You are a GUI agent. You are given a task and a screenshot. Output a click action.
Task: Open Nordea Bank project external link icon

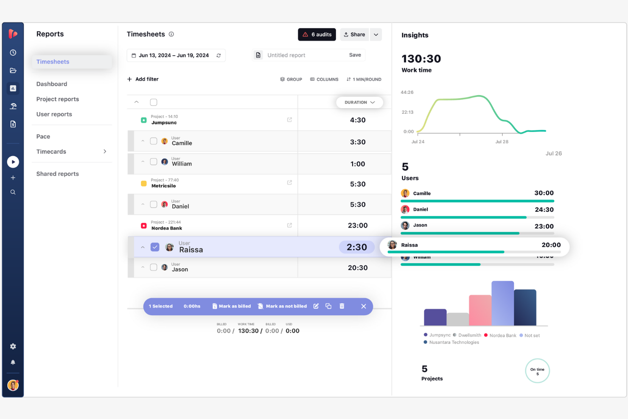pos(289,225)
